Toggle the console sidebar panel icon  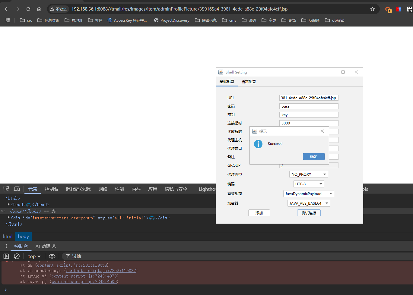click(6, 256)
